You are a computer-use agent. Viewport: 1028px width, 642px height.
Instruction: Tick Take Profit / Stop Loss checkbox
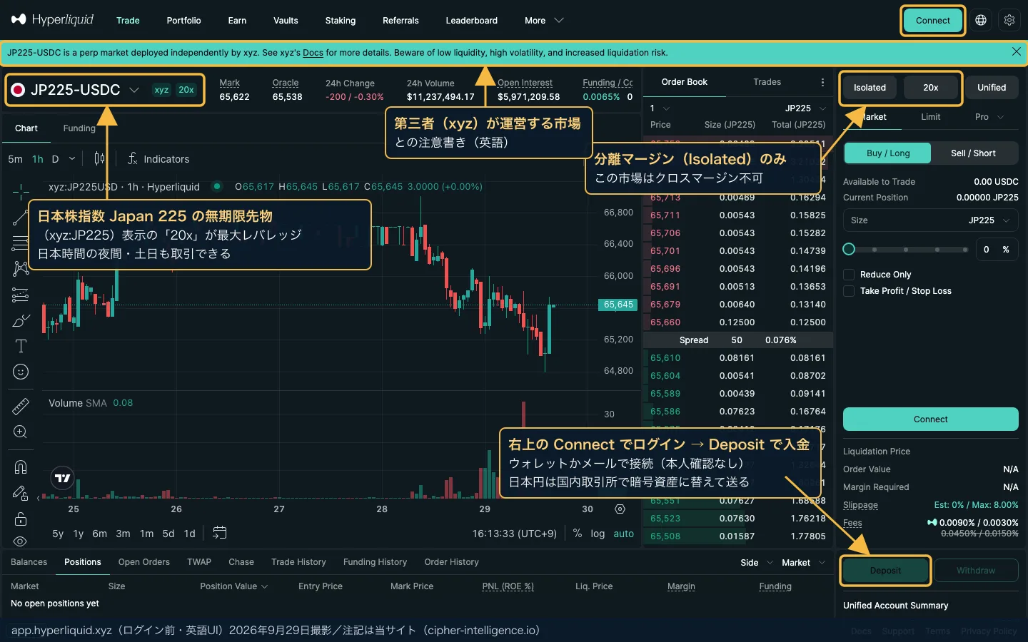coord(849,291)
